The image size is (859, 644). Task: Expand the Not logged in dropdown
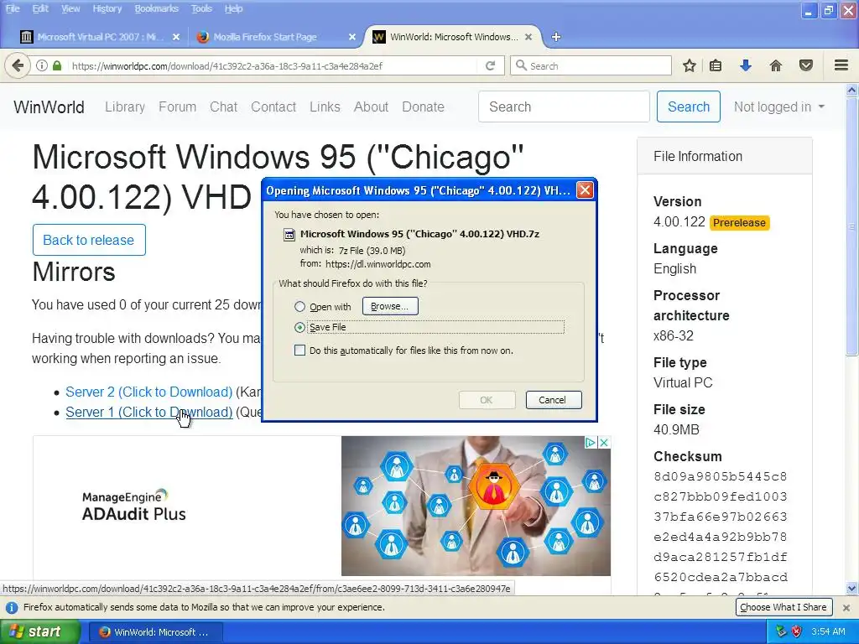point(779,106)
